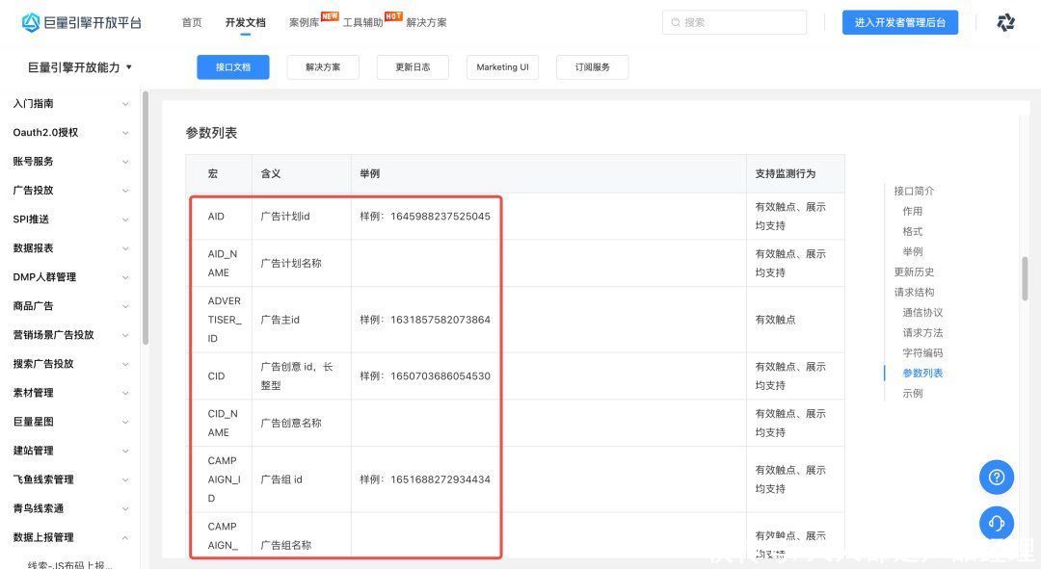Jump to 请求结构 in page outline
The image size is (1041, 569).
pyautogui.click(x=914, y=292)
